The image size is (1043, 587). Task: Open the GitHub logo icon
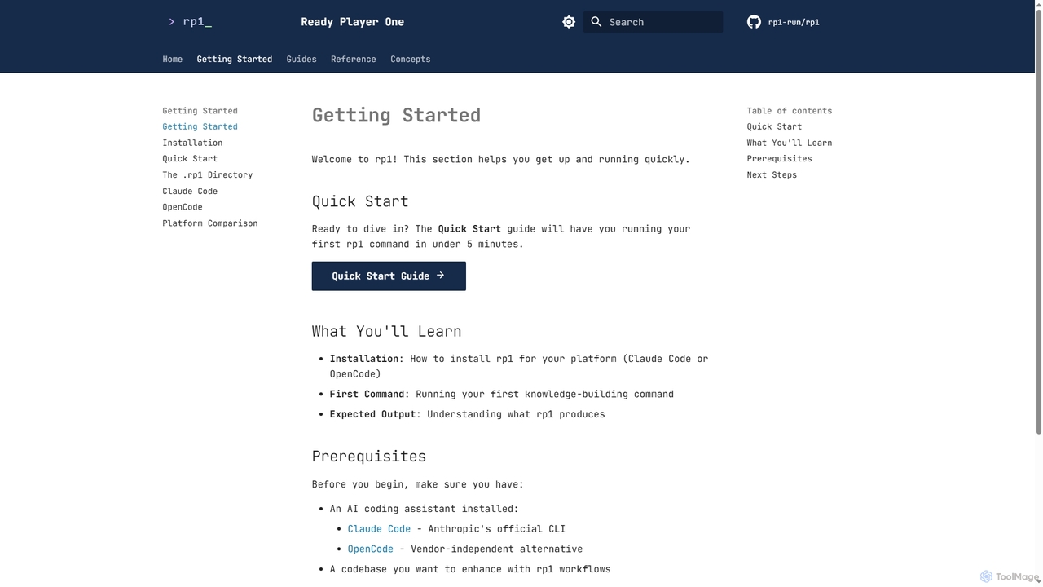coord(754,22)
